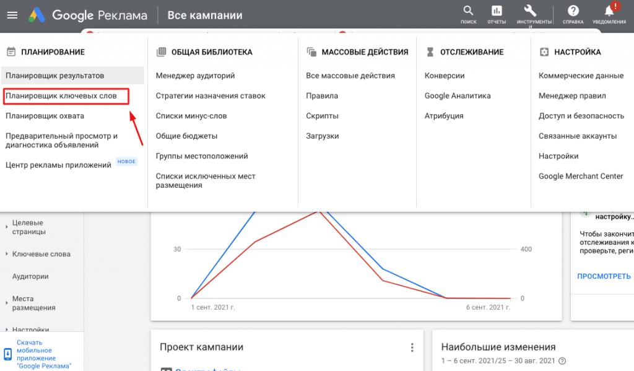
Task: Click the Общая библиотека grid icon
Action: pyautogui.click(x=162, y=52)
